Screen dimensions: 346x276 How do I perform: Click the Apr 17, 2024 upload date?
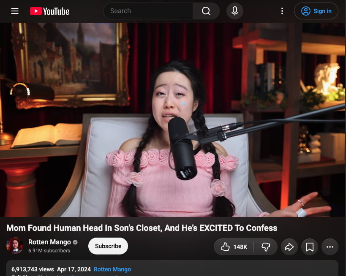tap(74, 269)
